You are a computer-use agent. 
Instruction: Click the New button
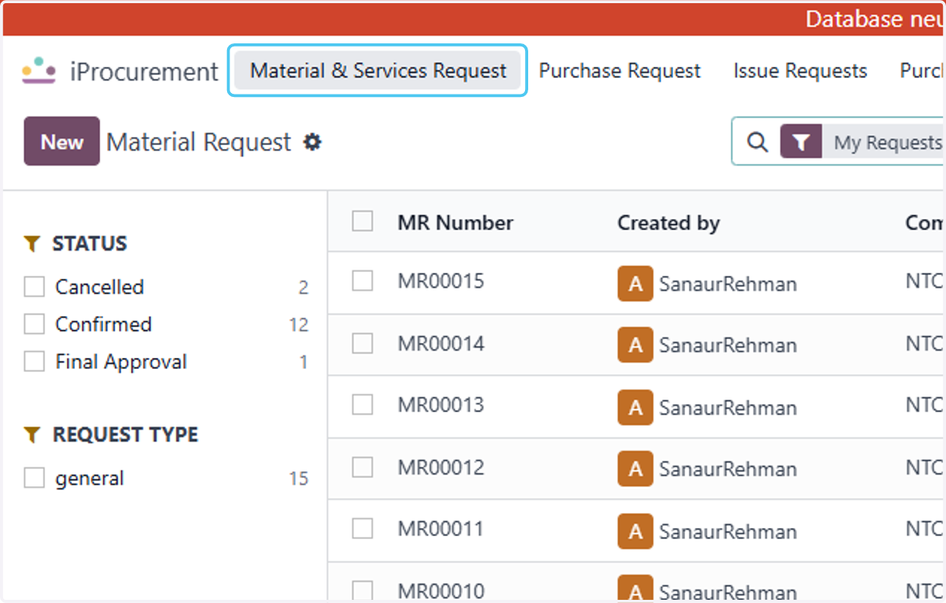click(61, 142)
